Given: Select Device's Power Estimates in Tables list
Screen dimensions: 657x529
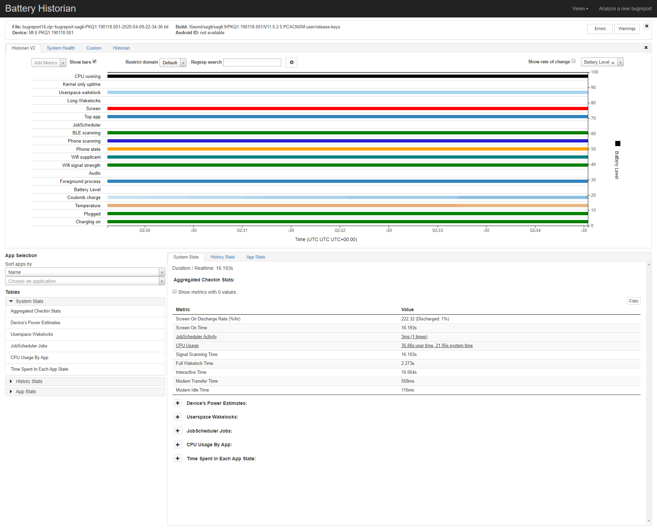Looking at the screenshot, I should point(85,323).
